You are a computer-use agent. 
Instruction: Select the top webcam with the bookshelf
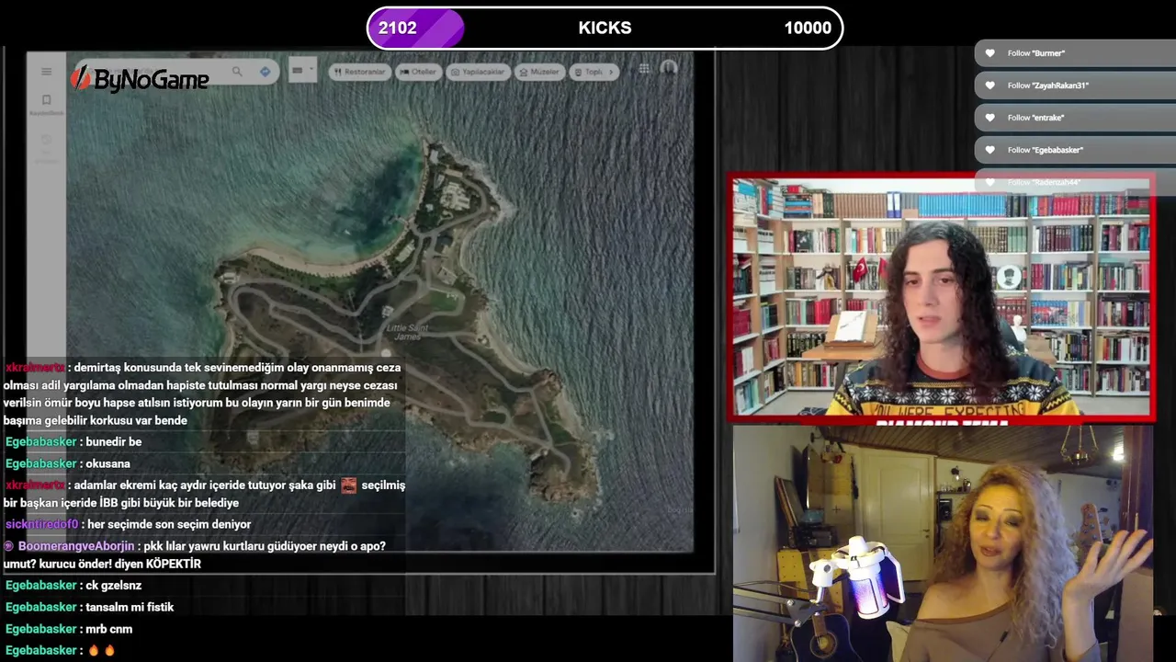[942, 297]
